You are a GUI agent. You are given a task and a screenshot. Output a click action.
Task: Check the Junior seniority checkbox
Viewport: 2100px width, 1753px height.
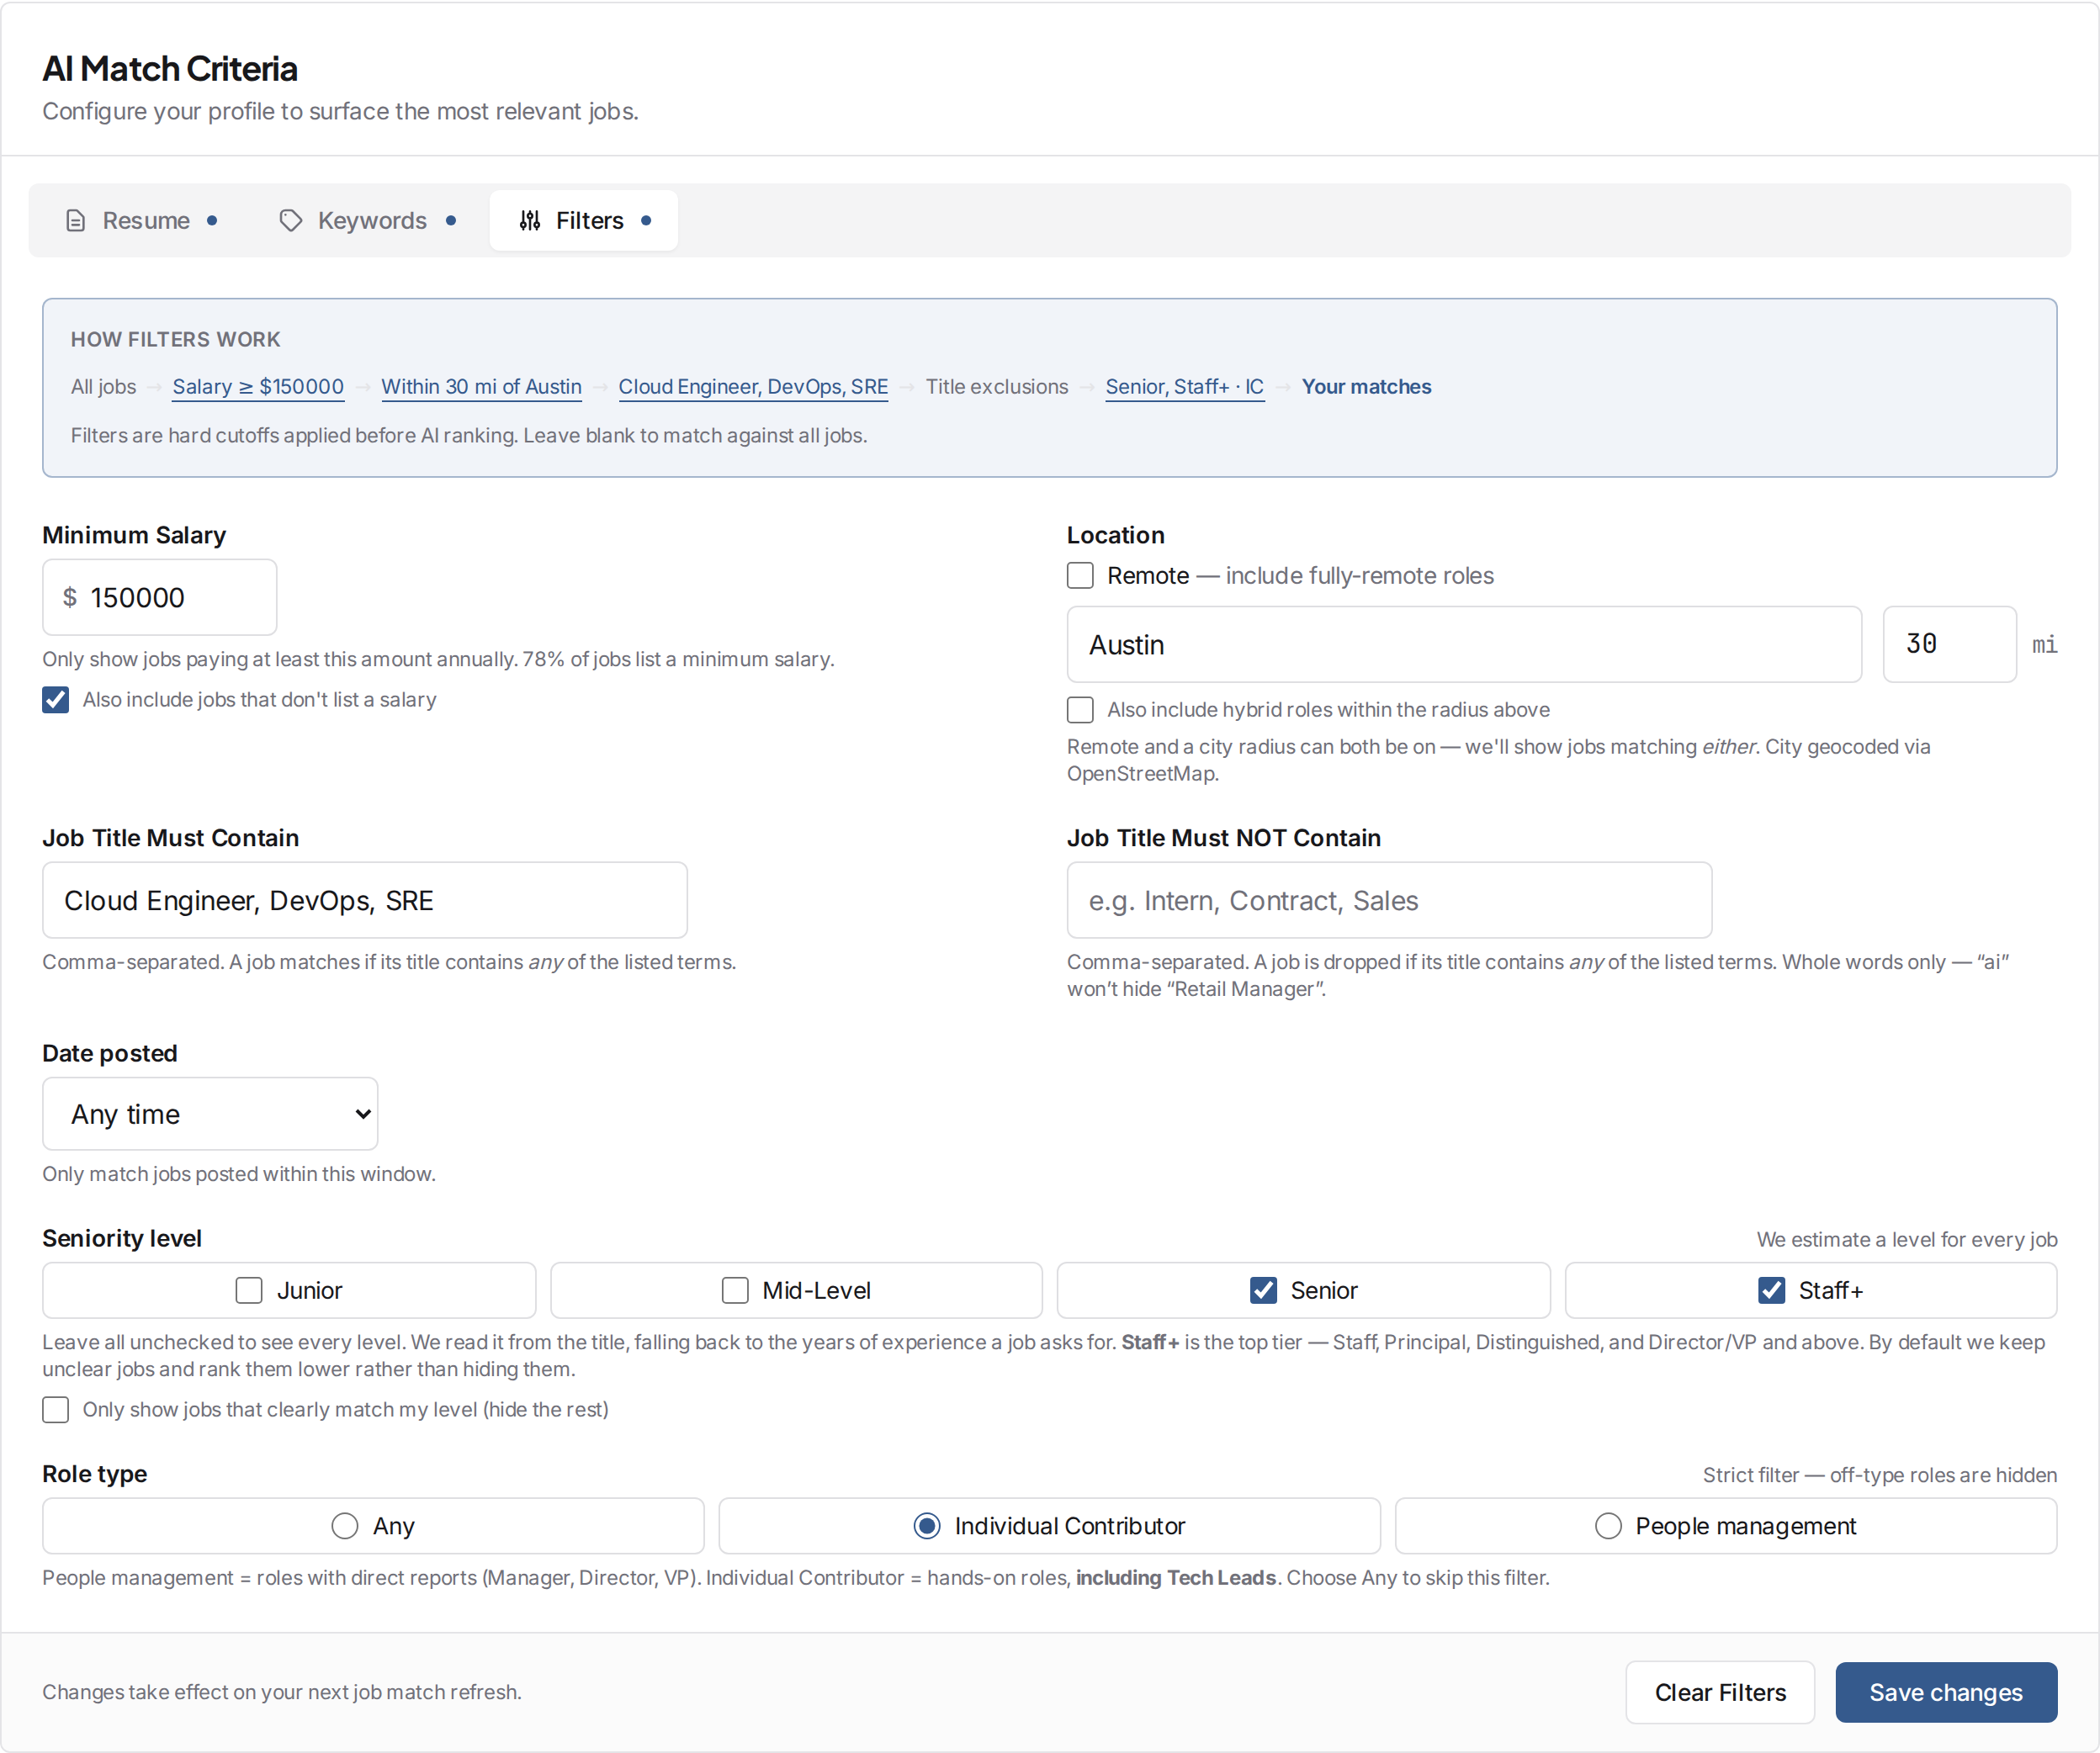click(249, 1291)
